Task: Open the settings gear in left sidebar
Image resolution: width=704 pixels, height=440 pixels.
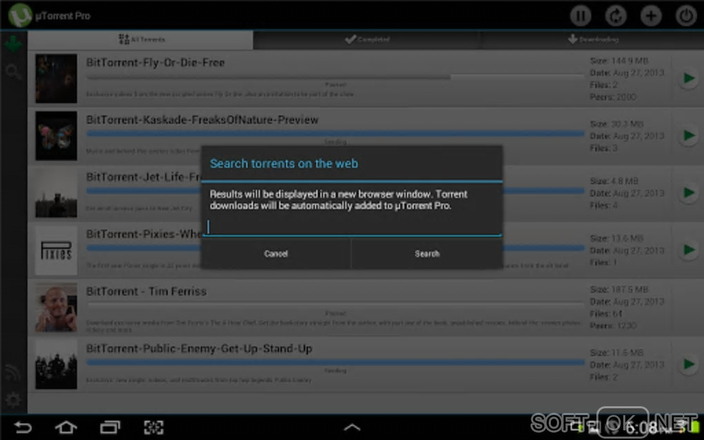Action: 12,399
